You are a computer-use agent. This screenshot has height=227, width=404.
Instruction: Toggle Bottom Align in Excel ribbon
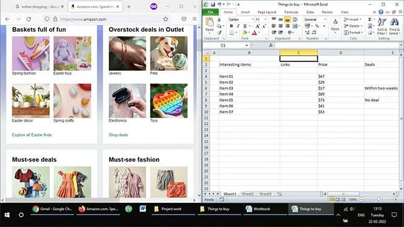tap(287, 20)
